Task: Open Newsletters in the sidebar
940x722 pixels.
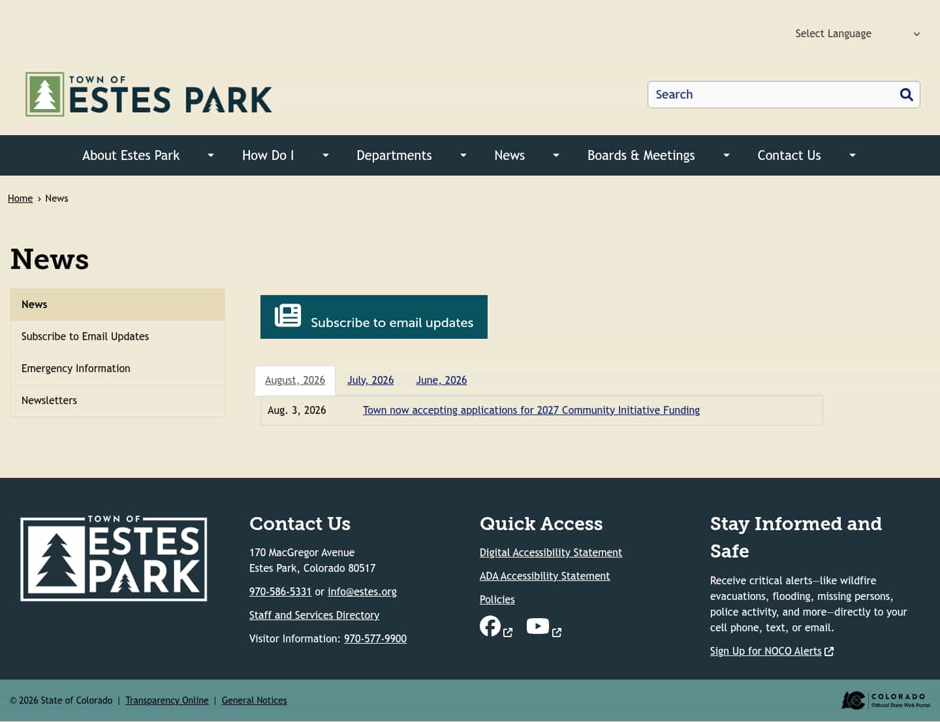Action: 117,401
